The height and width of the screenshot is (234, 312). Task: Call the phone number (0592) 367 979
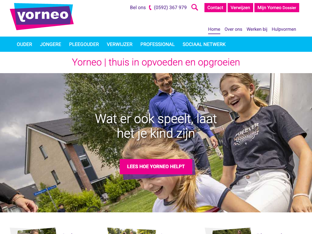170,8
